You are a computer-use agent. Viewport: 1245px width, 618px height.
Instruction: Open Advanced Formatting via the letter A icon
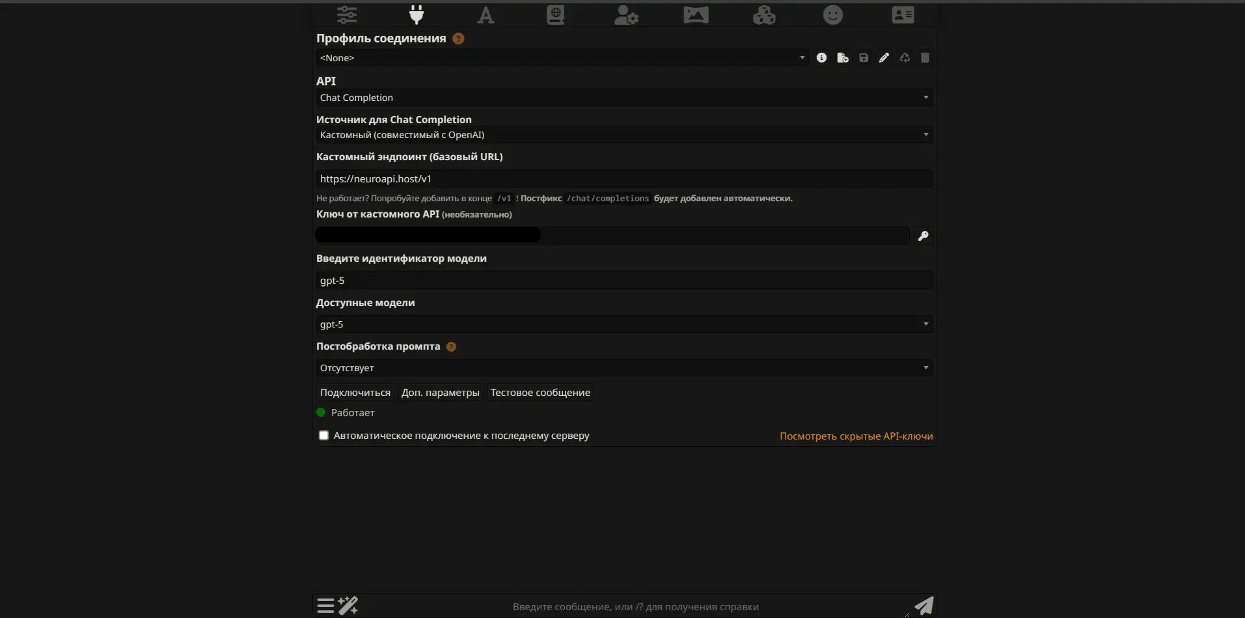click(486, 14)
